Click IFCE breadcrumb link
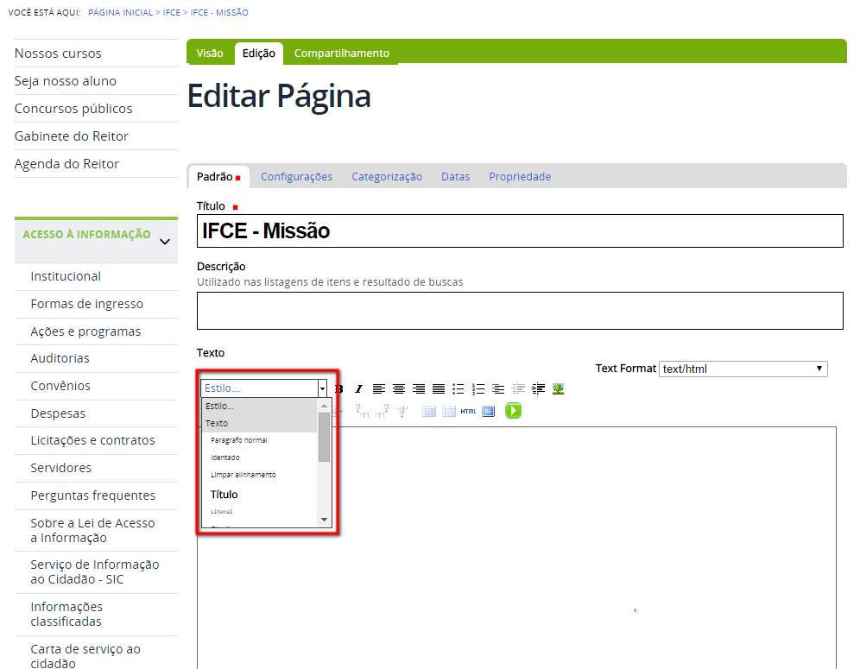The image size is (860, 669). pos(172,13)
